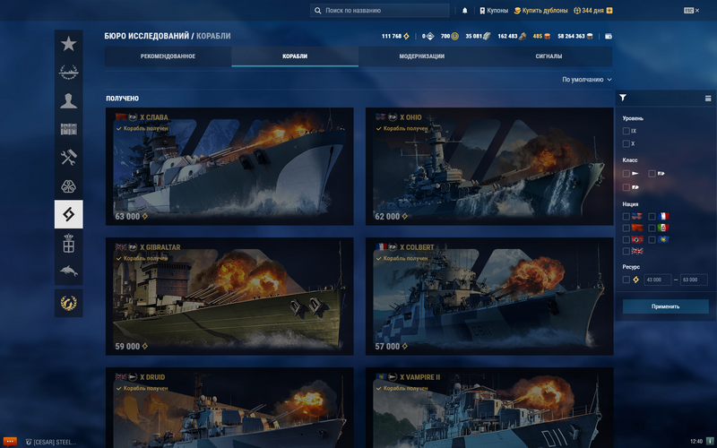Check the Commonwealth nation filter checkbox

[x=652, y=239]
